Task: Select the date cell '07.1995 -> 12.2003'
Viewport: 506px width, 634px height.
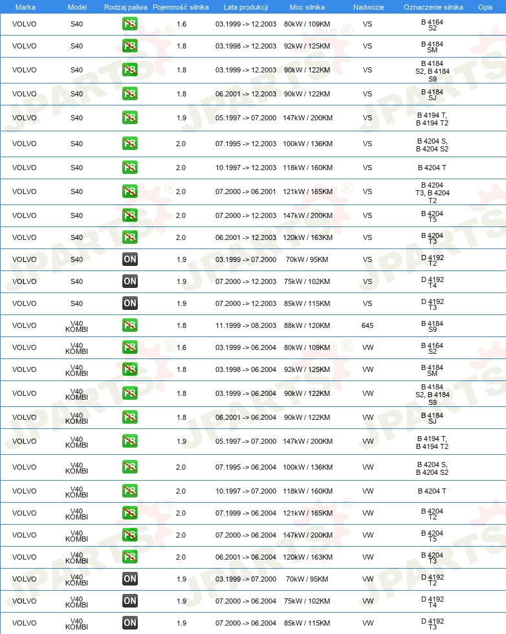Action: (246, 144)
